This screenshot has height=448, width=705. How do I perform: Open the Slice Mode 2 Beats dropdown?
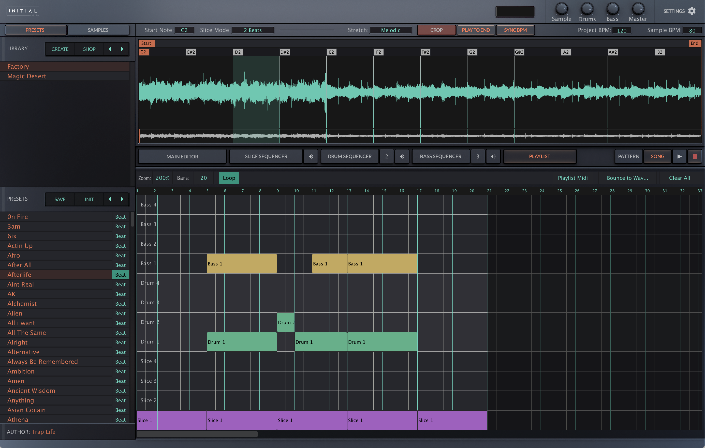[253, 30]
